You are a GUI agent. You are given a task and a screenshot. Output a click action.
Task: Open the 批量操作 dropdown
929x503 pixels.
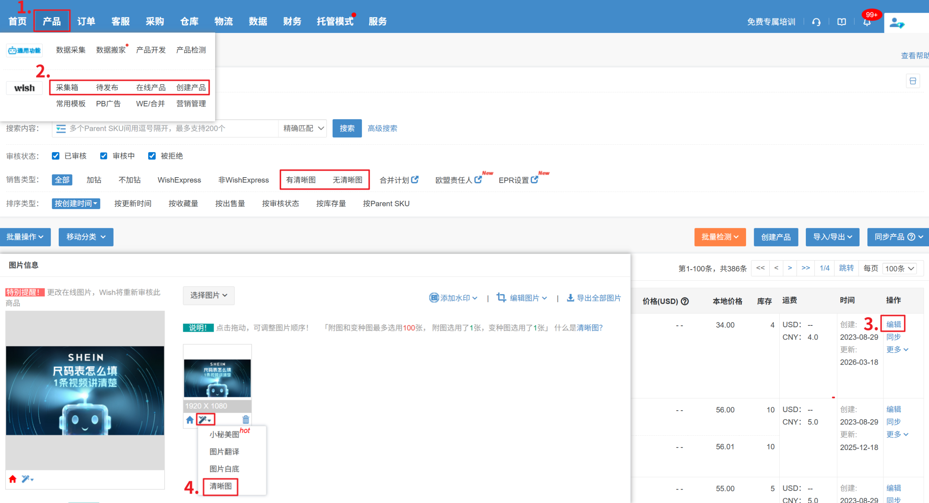25,237
